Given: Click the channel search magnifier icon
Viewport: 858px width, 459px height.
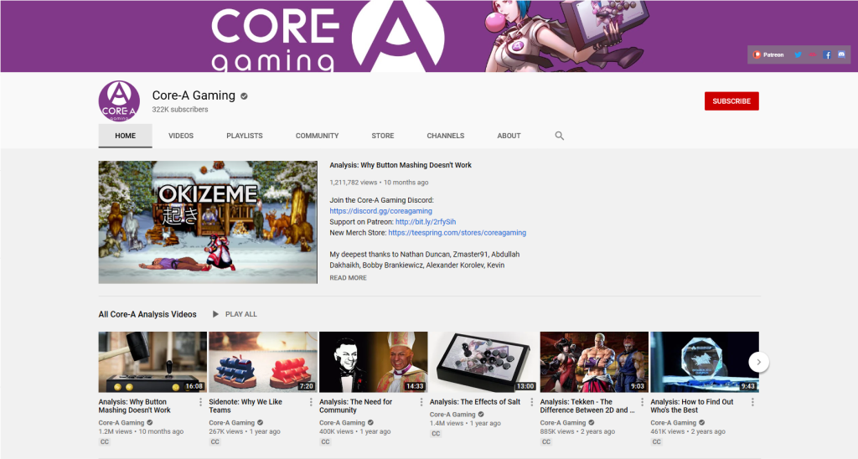Looking at the screenshot, I should (x=559, y=136).
